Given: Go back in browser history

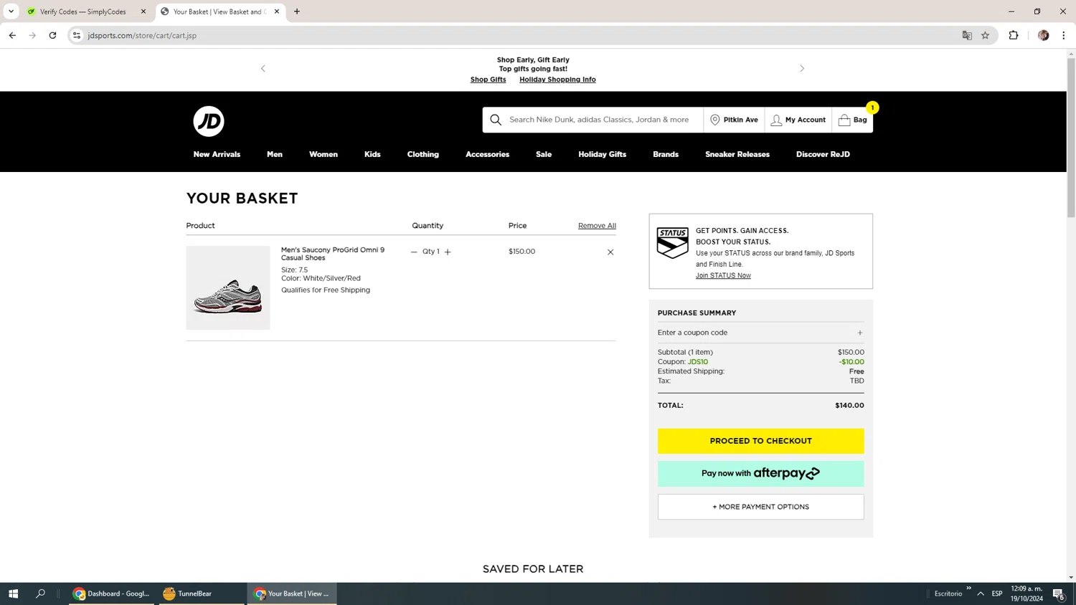Looking at the screenshot, I should (12, 35).
